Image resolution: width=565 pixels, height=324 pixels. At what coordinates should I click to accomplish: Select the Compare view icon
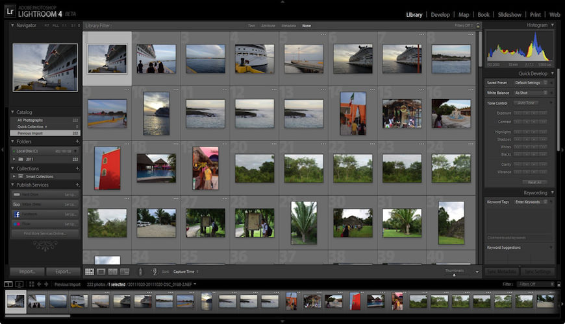pos(113,272)
